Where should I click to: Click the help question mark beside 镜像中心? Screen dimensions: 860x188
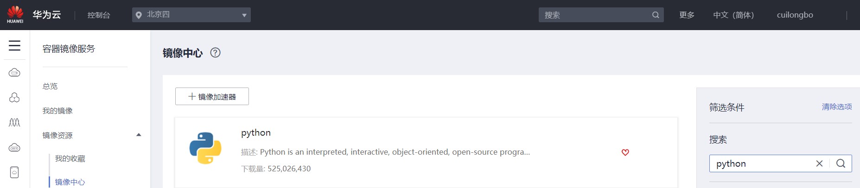215,53
